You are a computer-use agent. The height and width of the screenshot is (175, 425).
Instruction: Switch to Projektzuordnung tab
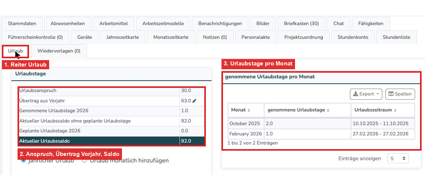303,37
